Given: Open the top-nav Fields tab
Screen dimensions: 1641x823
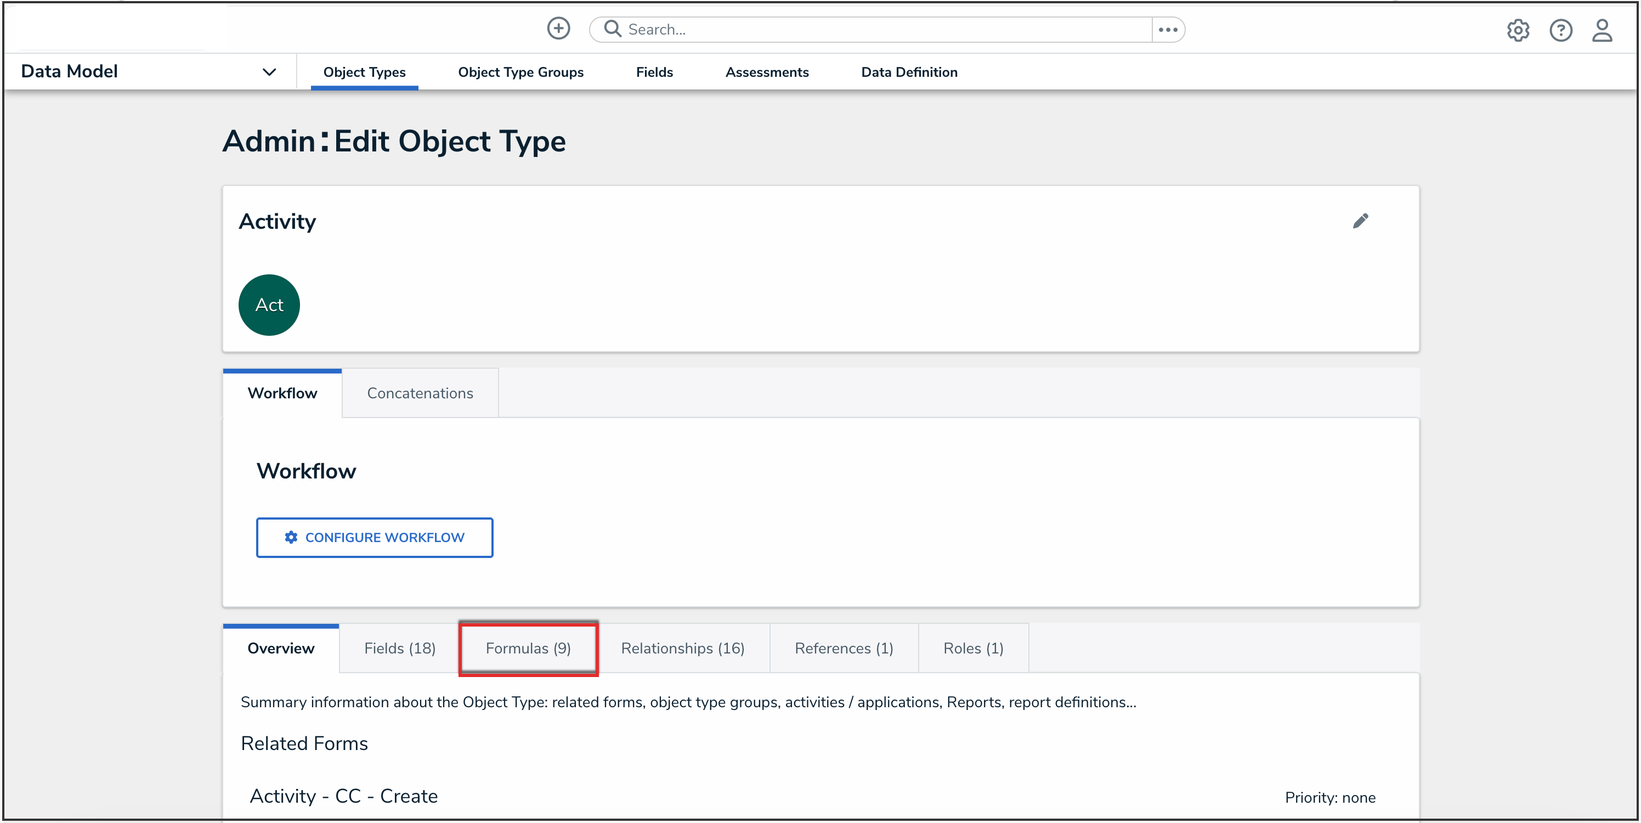Looking at the screenshot, I should tap(654, 72).
